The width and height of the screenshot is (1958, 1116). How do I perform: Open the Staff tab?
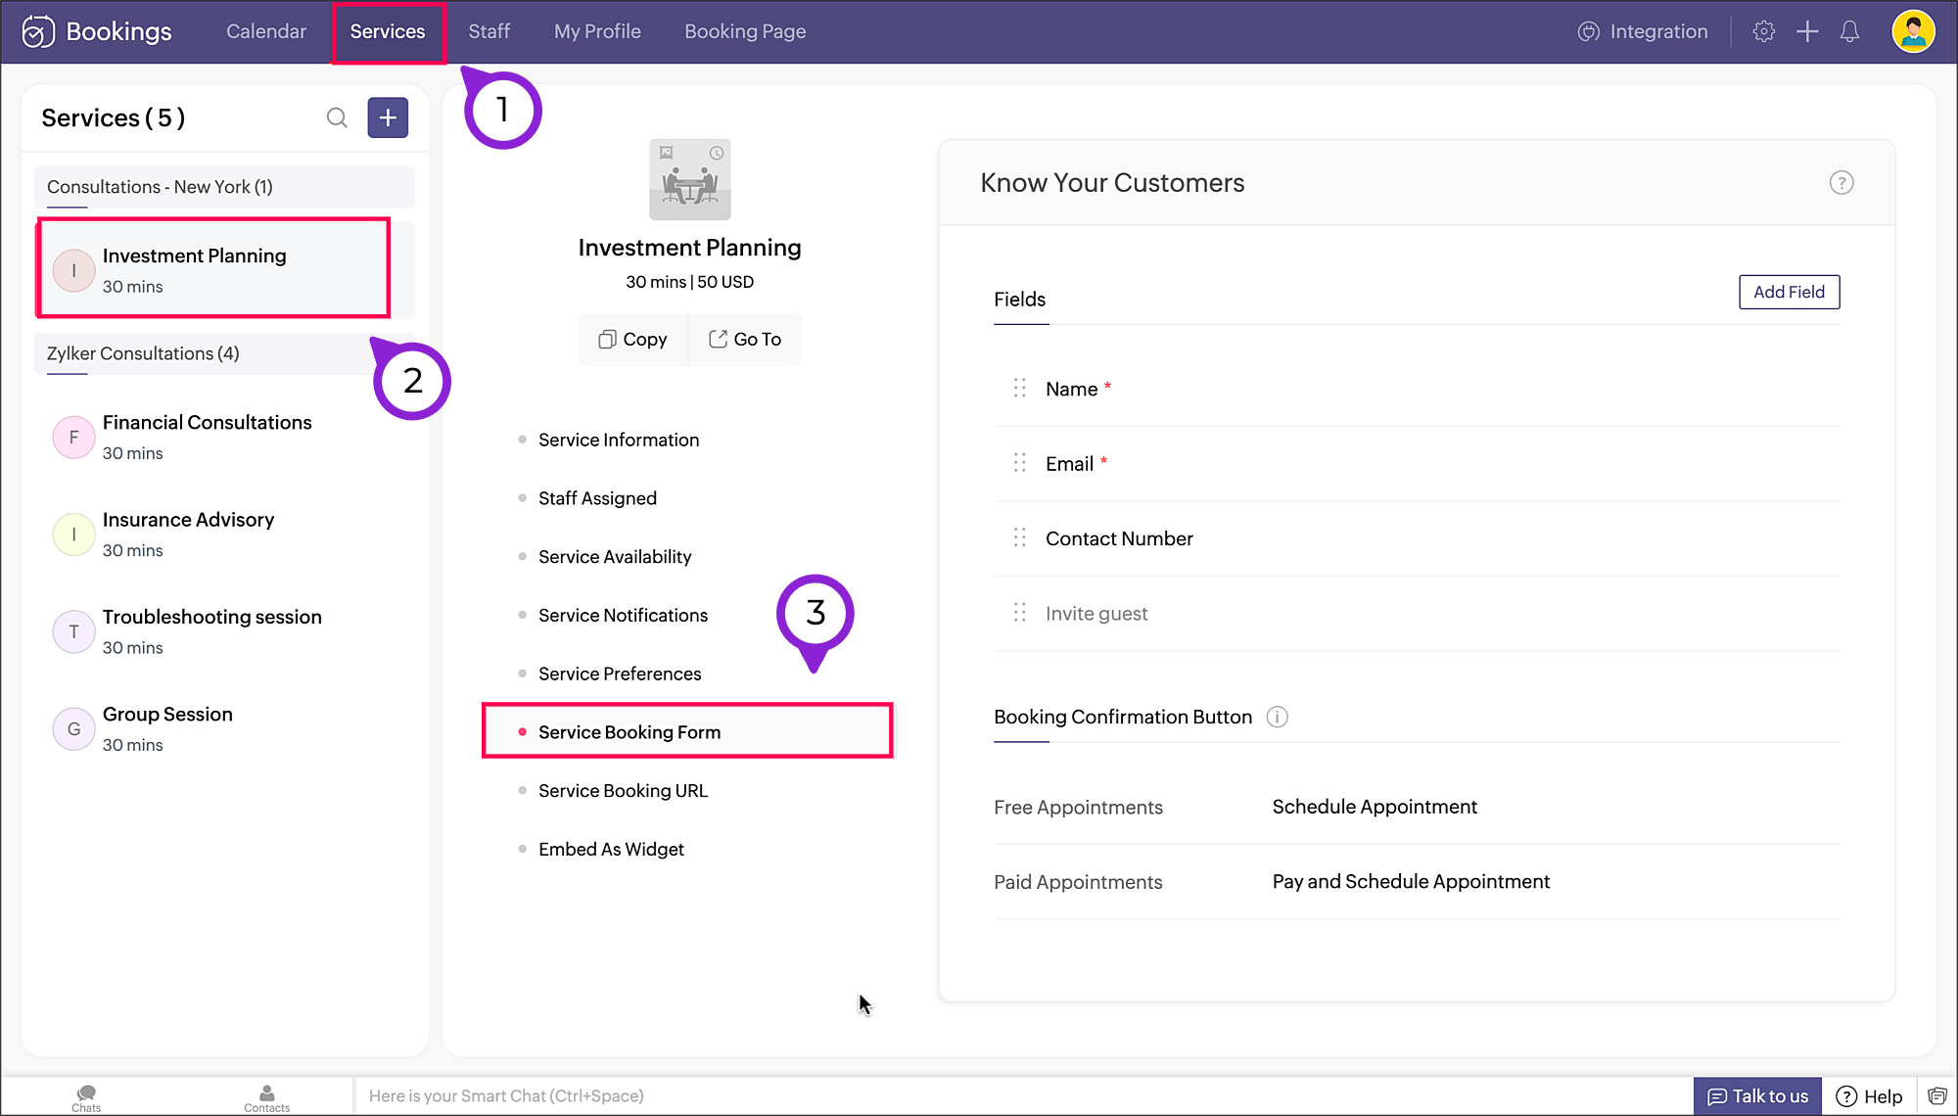[x=489, y=31]
